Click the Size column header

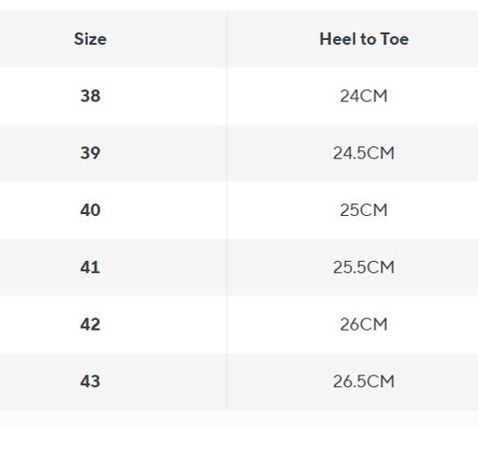(x=91, y=39)
